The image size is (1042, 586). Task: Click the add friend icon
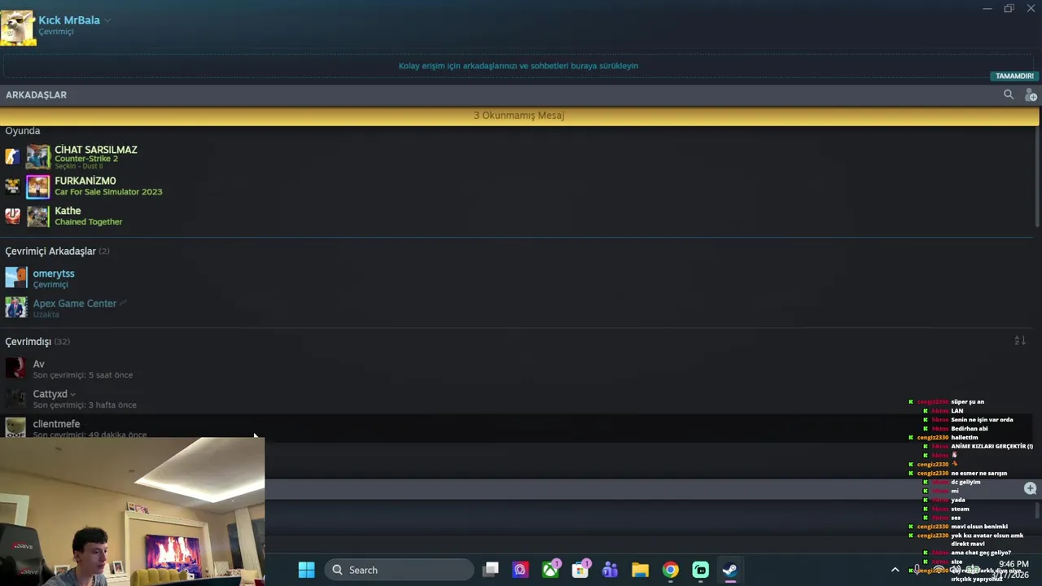1031,95
